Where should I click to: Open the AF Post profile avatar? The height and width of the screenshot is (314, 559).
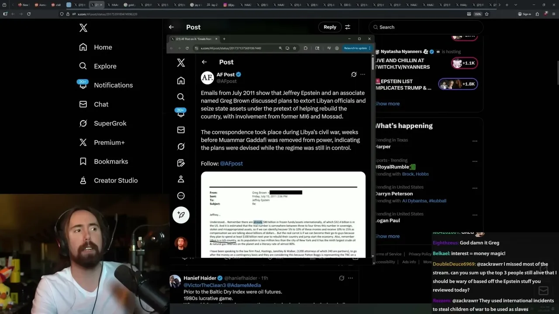(x=207, y=78)
